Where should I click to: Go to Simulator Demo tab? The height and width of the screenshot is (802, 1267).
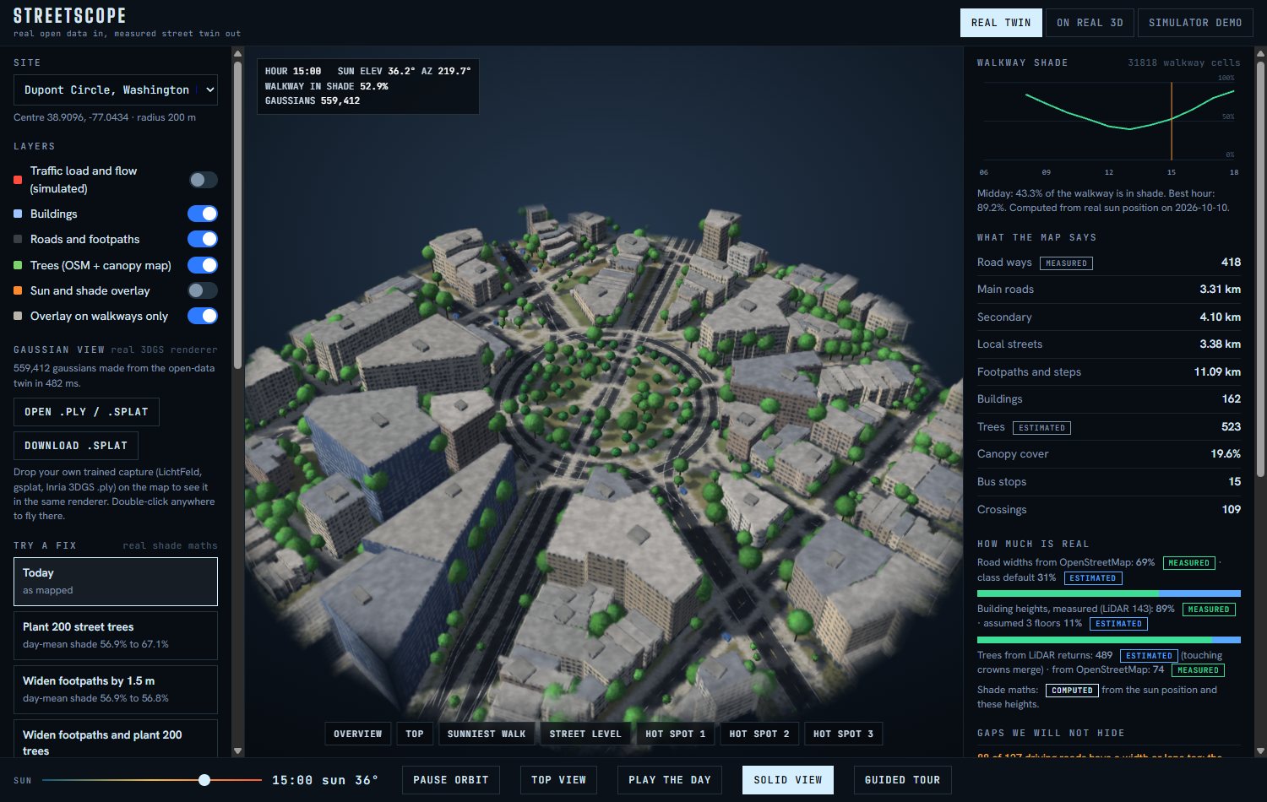tap(1195, 23)
